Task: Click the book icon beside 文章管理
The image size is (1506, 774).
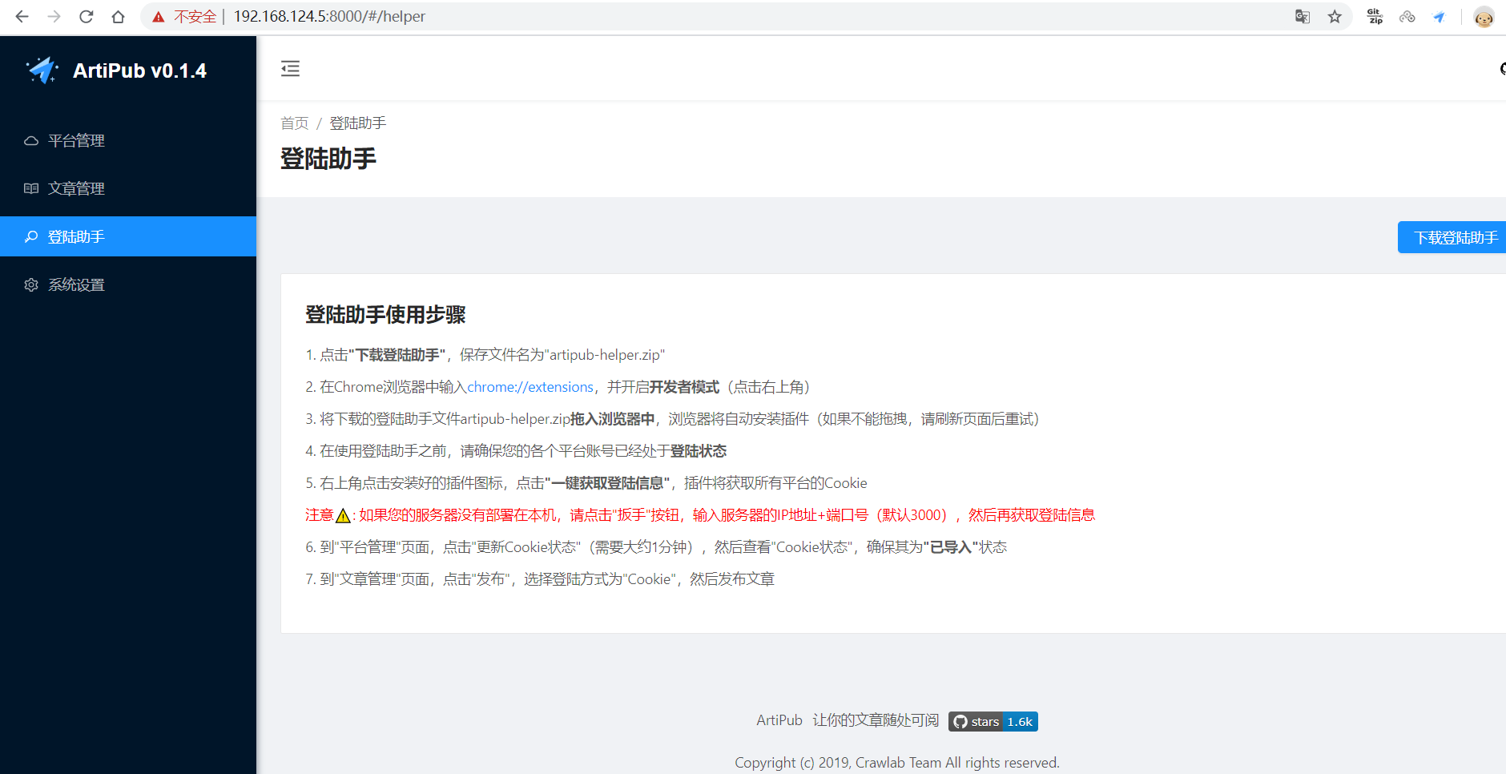Action: (x=31, y=189)
